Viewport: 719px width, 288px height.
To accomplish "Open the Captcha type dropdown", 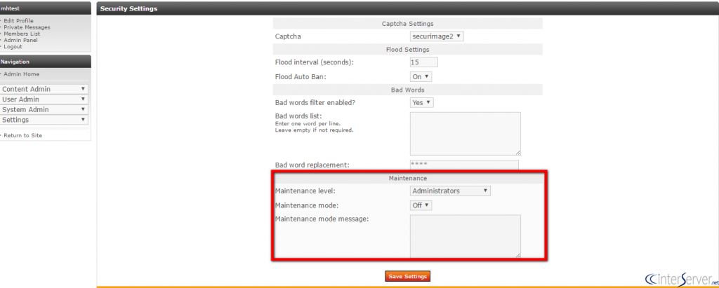I will tap(437, 36).
